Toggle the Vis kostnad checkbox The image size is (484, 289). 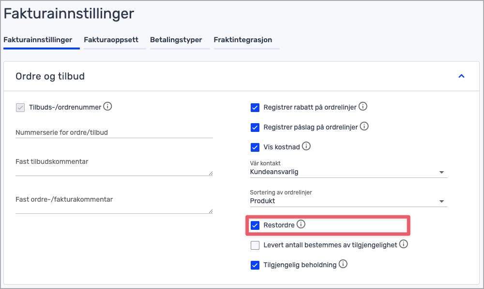(255, 147)
